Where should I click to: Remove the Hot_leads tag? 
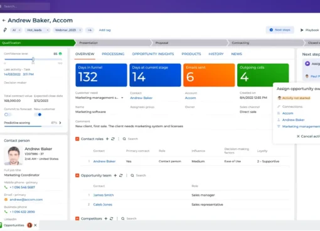click(x=48, y=30)
